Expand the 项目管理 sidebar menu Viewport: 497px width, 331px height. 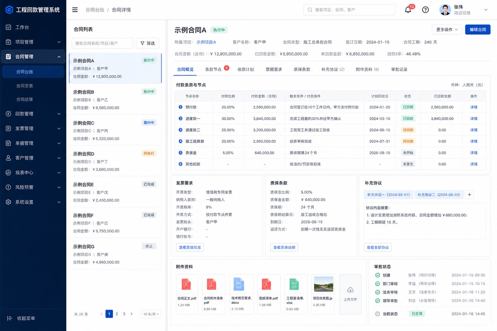[59, 42]
